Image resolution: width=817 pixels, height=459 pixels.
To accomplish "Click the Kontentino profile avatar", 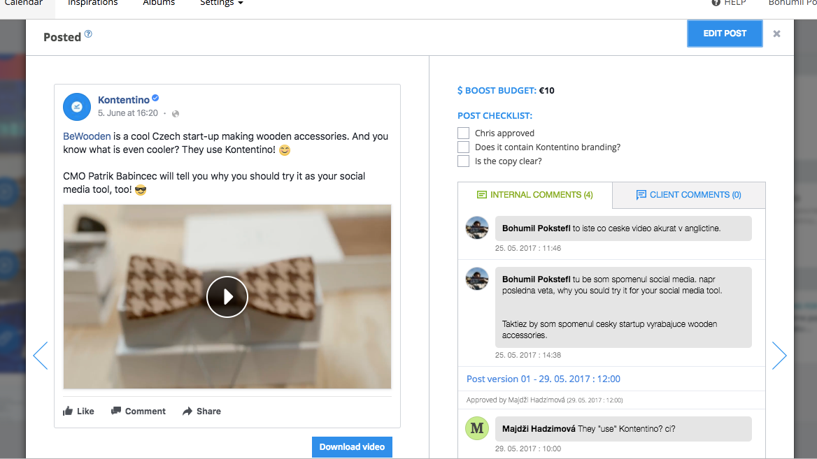I will 77,107.
